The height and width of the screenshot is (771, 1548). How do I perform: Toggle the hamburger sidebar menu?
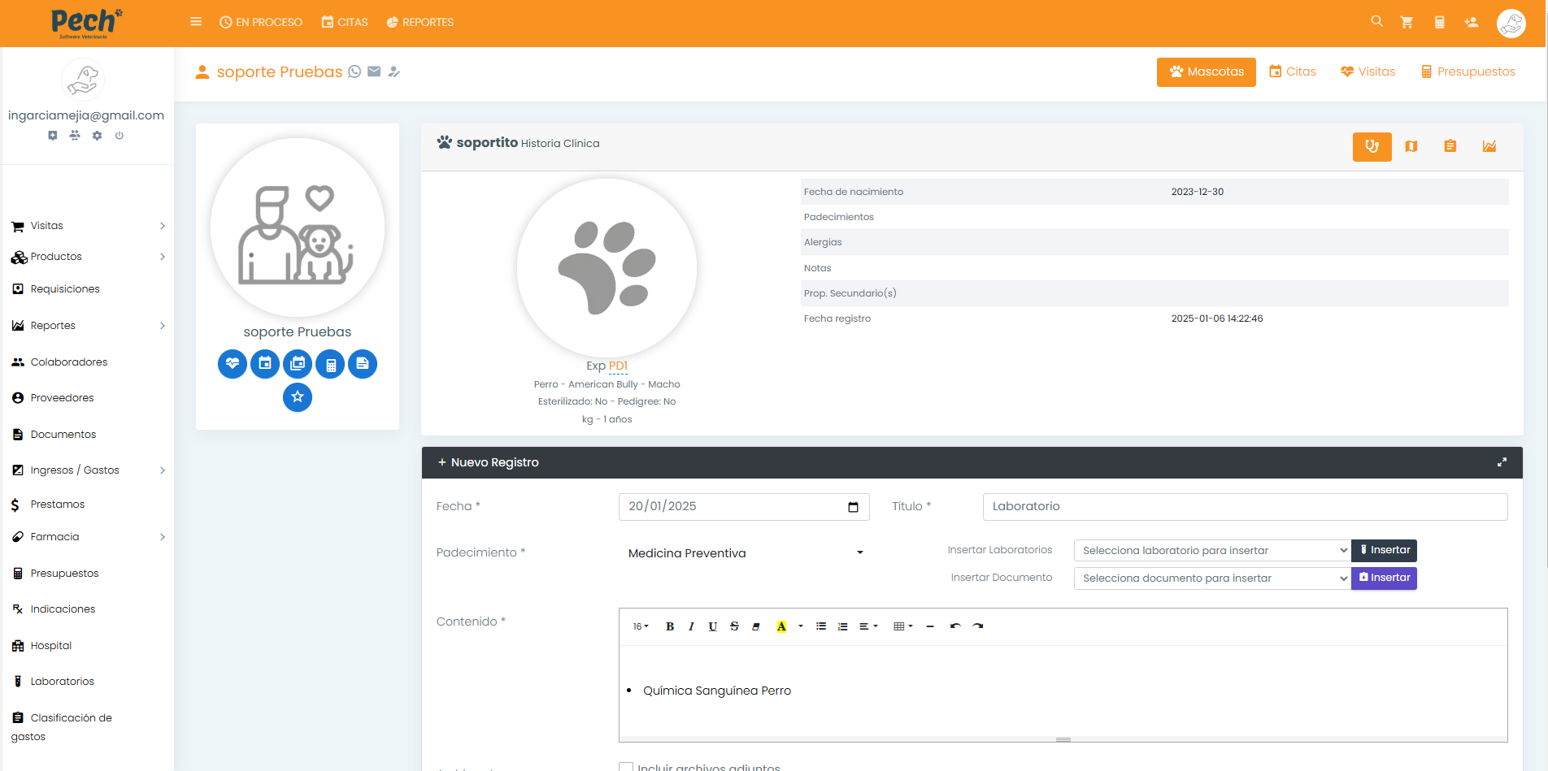pyautogui.click(x=196, y=22)
